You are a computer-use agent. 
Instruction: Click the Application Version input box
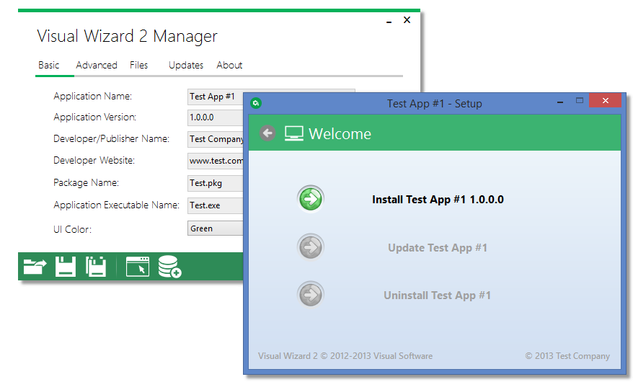pyautogui.click(x=215, y=117)
